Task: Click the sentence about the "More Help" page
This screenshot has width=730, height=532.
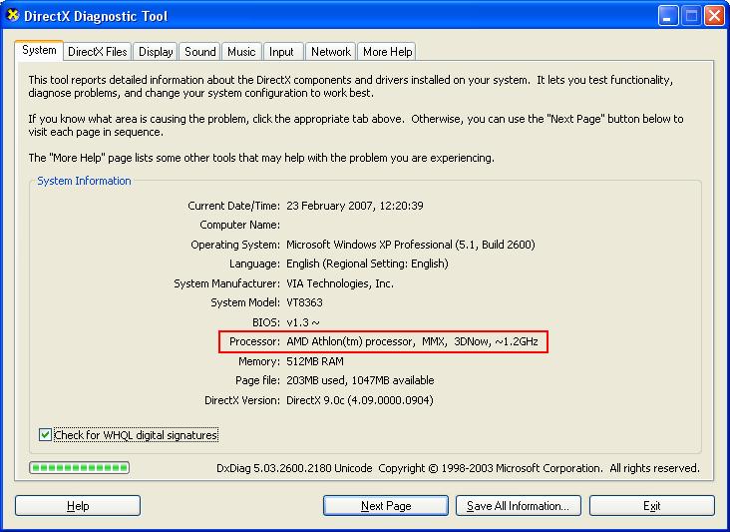Action: pos(261,158)
